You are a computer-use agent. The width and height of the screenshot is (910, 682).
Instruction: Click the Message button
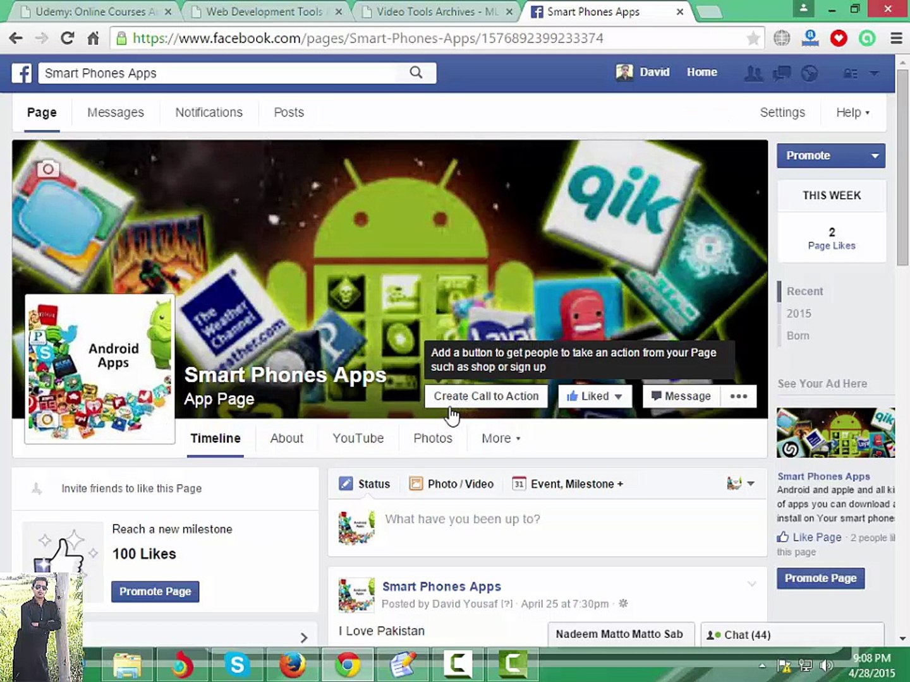click(x=681, y=396)
